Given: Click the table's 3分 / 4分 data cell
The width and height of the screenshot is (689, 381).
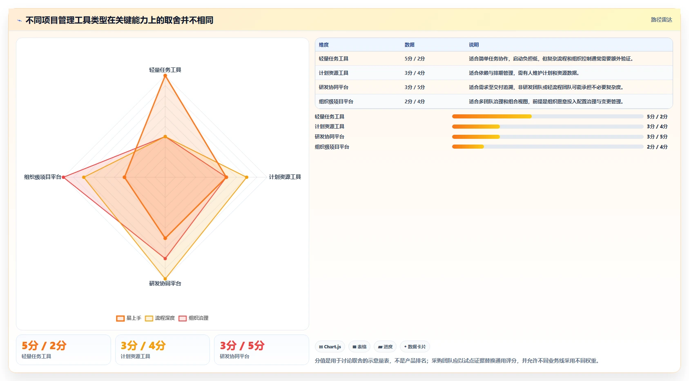Looking at the screenshot, I should pos(415,73).
